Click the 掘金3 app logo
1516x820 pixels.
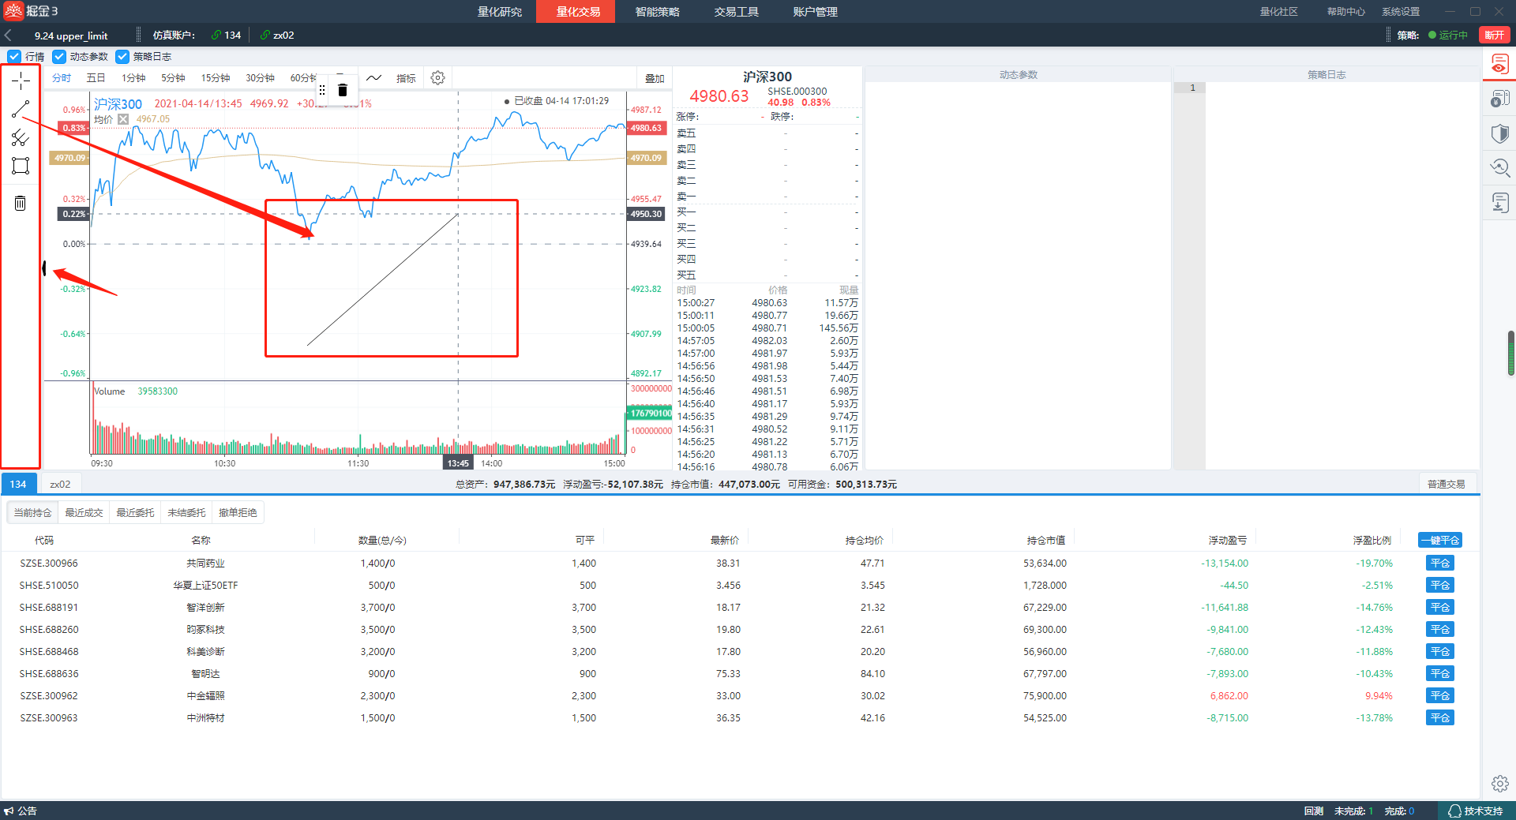[x=32, y=11]
